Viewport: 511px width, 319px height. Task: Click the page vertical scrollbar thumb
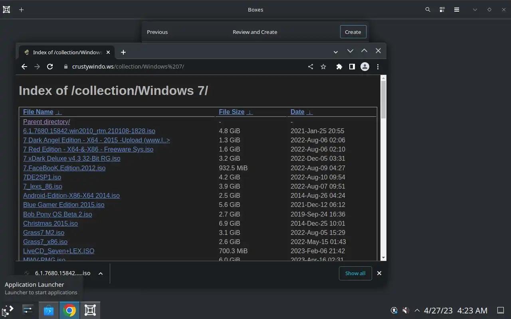(x=383, y=100)
